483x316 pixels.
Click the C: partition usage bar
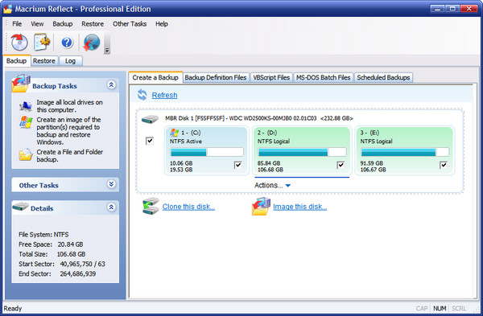point(207,152)
